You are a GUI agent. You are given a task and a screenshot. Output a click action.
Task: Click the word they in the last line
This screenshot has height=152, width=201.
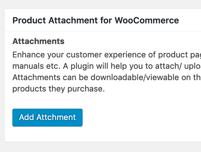coord(57,89)
